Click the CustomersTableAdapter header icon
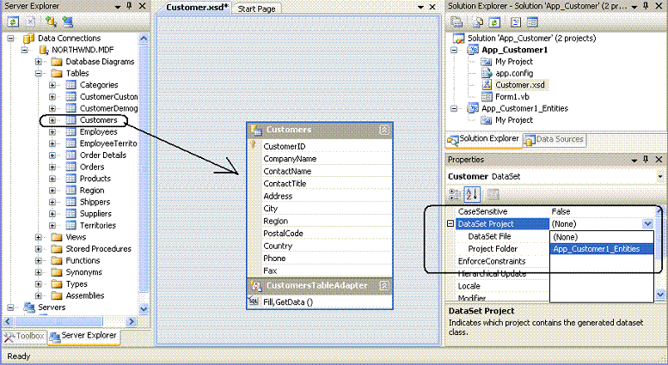Screen dimensions: 668x365 point(256,285)
